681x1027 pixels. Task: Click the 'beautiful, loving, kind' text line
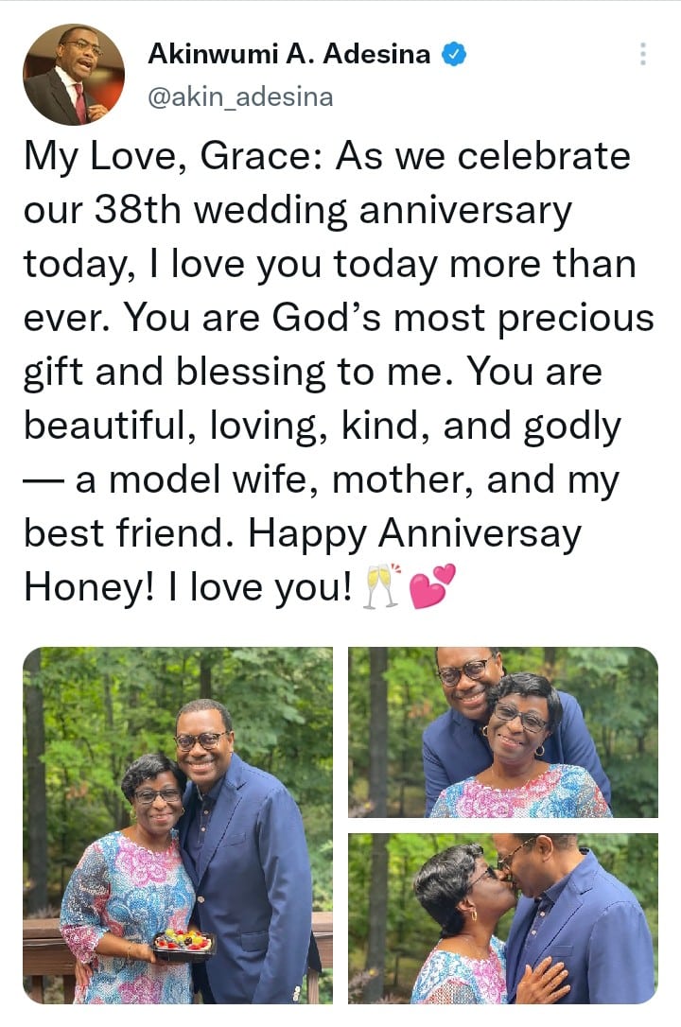click(x=323, y=426)
